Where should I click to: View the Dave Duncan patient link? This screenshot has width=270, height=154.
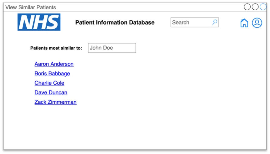(51, 93)
